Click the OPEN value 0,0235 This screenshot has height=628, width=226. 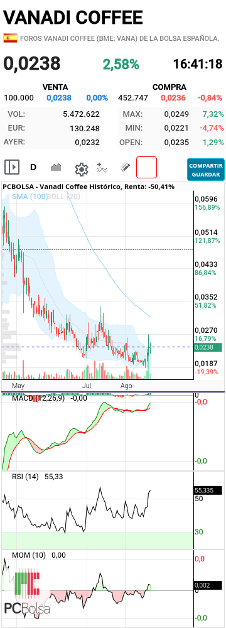tap(176, 142)
